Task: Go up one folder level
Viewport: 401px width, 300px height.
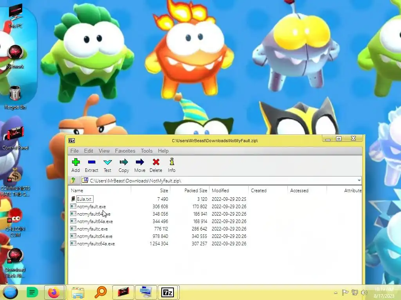Action: [73, 180]
